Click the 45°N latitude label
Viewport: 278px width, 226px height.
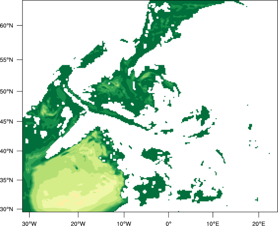tap(7, 121)
